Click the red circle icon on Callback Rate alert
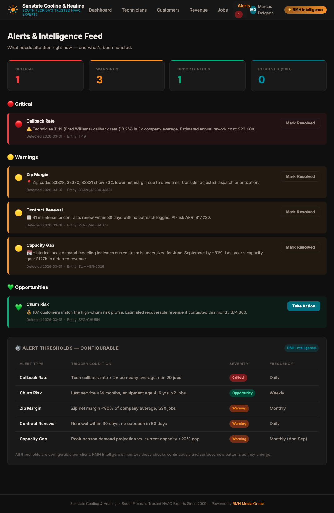Image resolution: width=334 pixels, height=513 pixels. [x=18, y=124]
